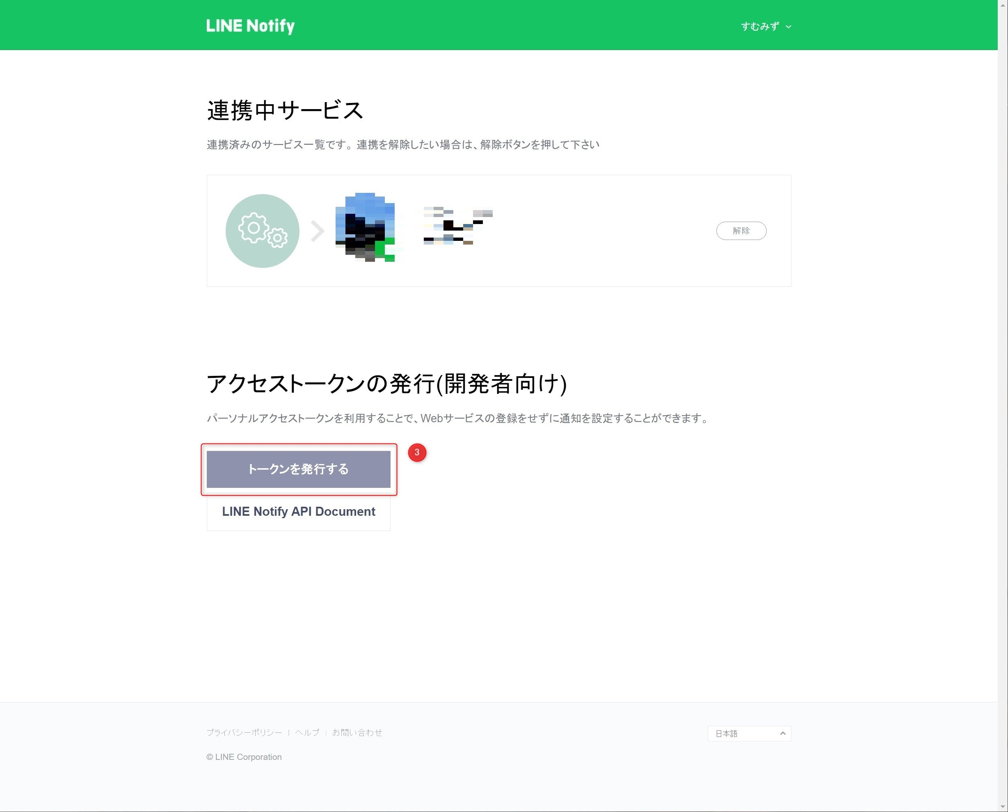The image size is (1008, 812).
Task: Click the pixelated service name text
Action: pos(457,226)
